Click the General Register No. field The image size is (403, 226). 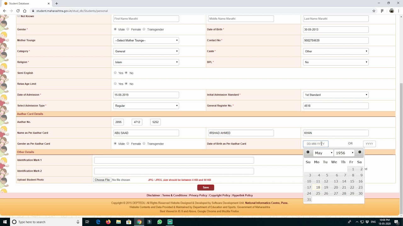[336, 106]
